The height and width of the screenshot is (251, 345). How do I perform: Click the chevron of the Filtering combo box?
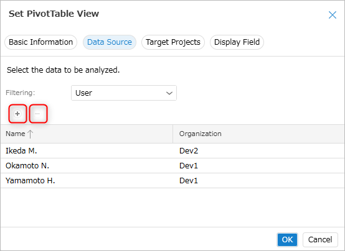pyautogui.click(x=169, y=93)
